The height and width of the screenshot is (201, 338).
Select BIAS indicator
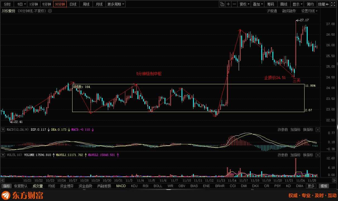[194, 186]
